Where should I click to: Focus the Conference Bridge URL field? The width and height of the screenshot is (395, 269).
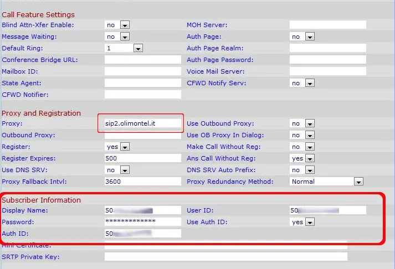click(x=142, y=60)
